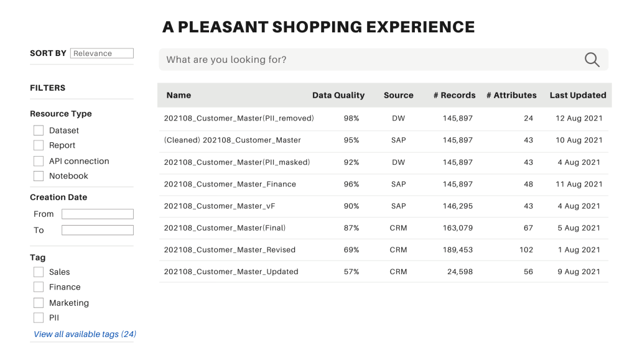This screenshot has height=358, width=637.
Task: Toggle the Sales tag checkbox
Action: [x=39, y=272]
